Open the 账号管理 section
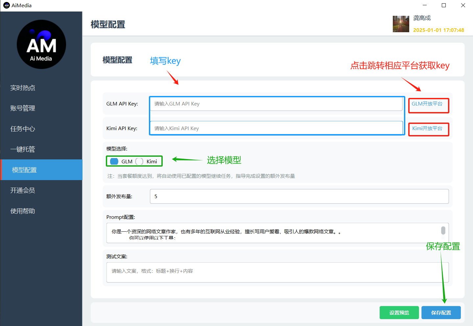Screen dimensions: 473x326 click(22, 108)
